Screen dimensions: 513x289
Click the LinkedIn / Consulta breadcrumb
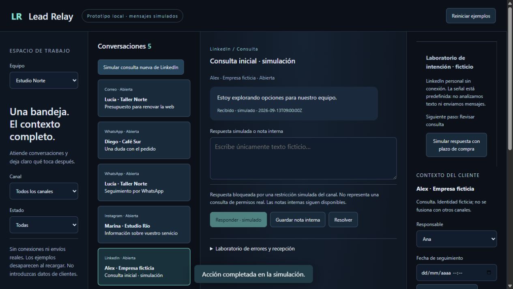pos(234,49)
